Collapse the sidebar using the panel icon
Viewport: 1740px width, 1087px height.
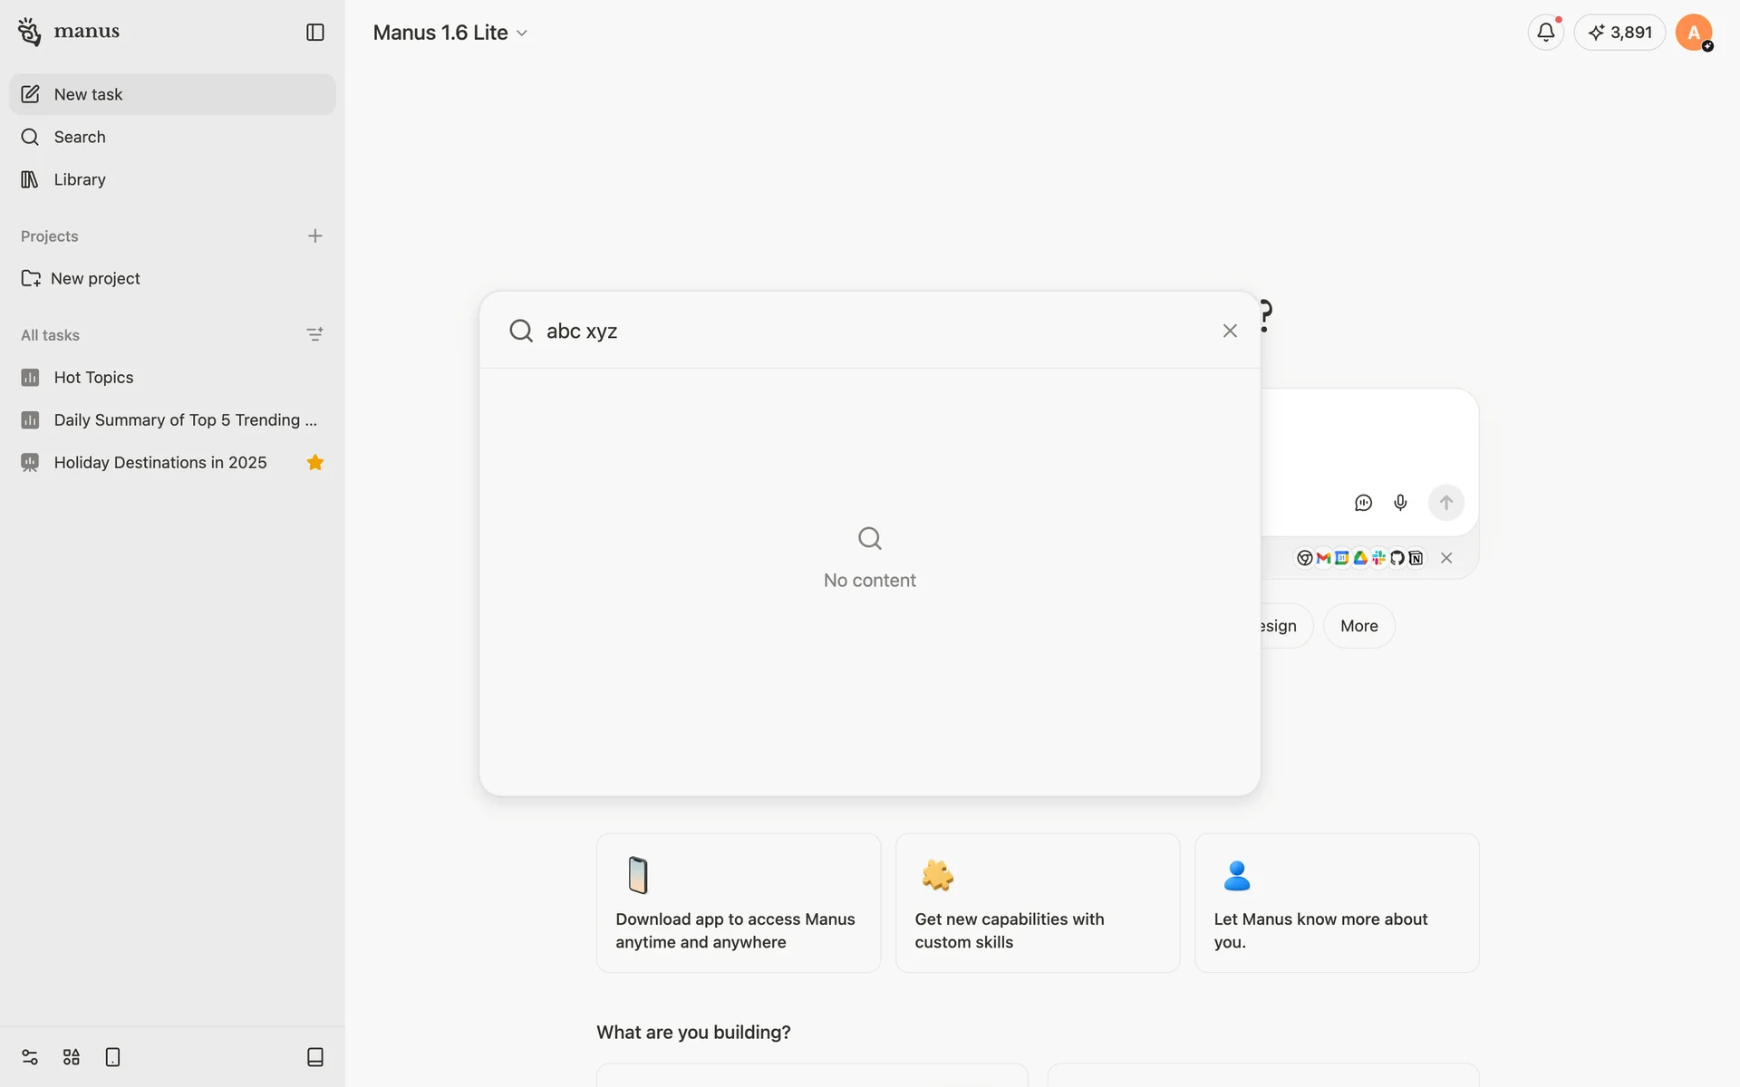pyautogui.click(x=314, y=33)
